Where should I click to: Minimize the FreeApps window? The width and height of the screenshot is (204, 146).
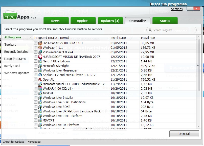190,9
